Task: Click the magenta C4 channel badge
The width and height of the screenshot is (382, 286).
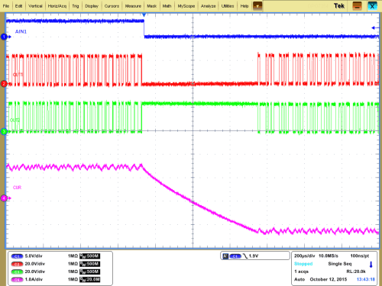Action: [x=17, y=280]
